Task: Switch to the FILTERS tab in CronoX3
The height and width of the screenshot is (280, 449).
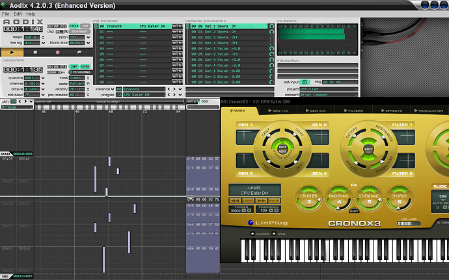Action: (x=353, y=111)
